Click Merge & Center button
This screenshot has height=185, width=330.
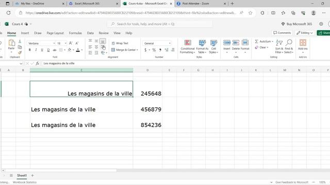[x=125, y=50]
